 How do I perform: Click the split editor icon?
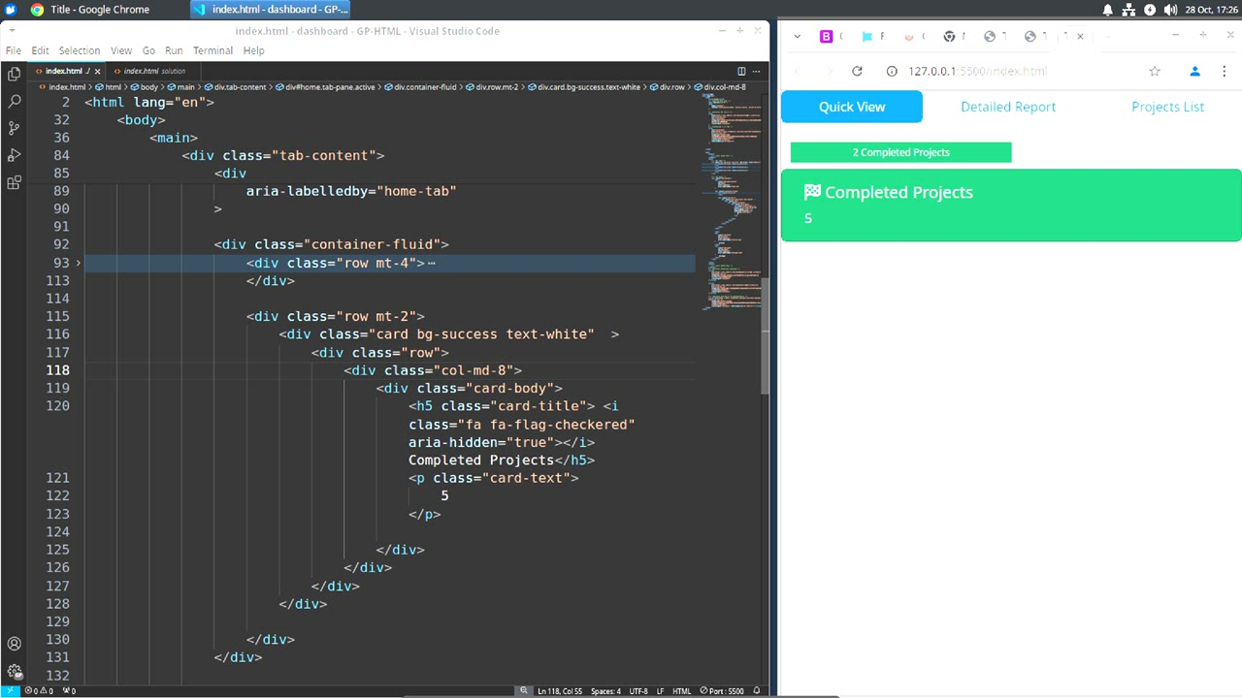(741, 71)
